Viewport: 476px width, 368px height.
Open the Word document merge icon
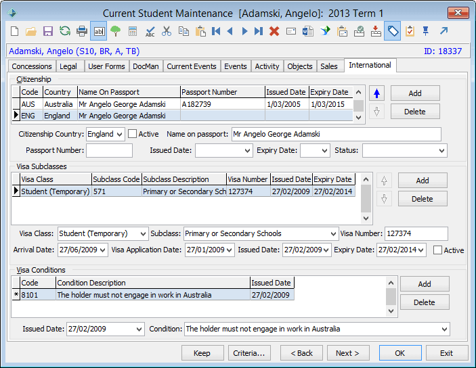click(x=308, y=31)
